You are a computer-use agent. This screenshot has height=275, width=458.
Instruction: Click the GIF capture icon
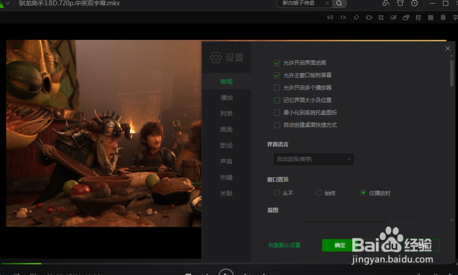point(393,17)
